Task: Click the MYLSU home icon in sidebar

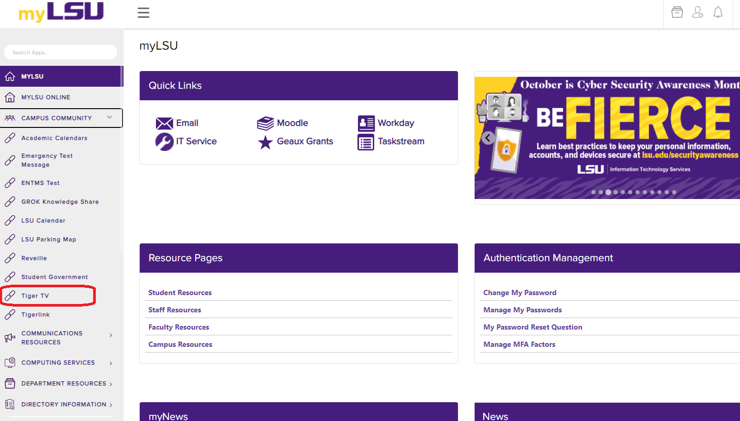Action: pyautogui.click(x=9, y=76)
